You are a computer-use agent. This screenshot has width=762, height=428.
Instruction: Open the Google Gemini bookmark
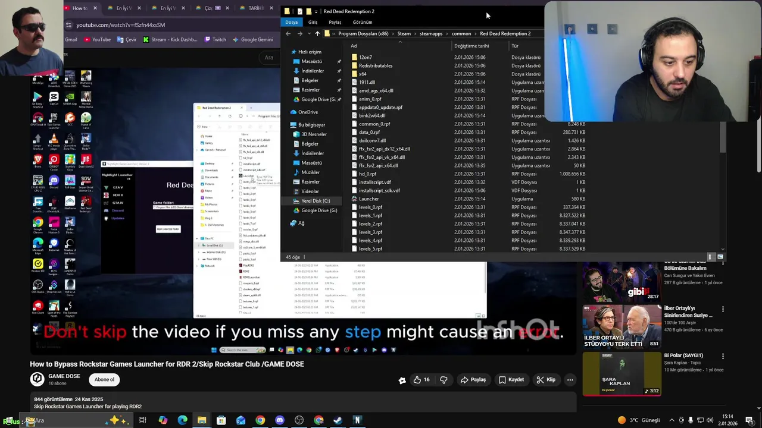point(252,39)
